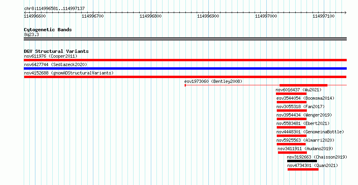Open nsv6016437 (Wu2021) variant label
The image size is (358, 185).
(x=298, y=90)
